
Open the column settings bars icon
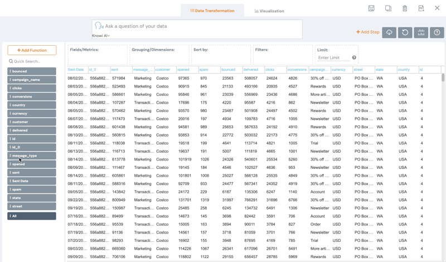(421, 32)
